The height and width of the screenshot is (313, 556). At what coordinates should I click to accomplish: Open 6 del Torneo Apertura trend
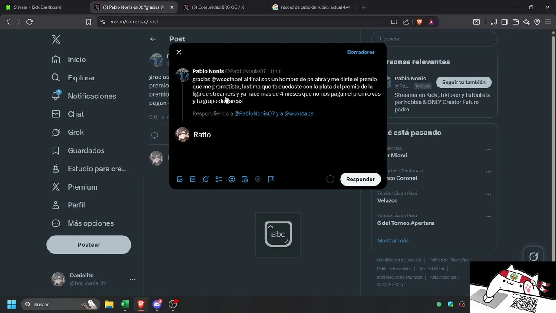pyautogui.click(x=406, y=223)
